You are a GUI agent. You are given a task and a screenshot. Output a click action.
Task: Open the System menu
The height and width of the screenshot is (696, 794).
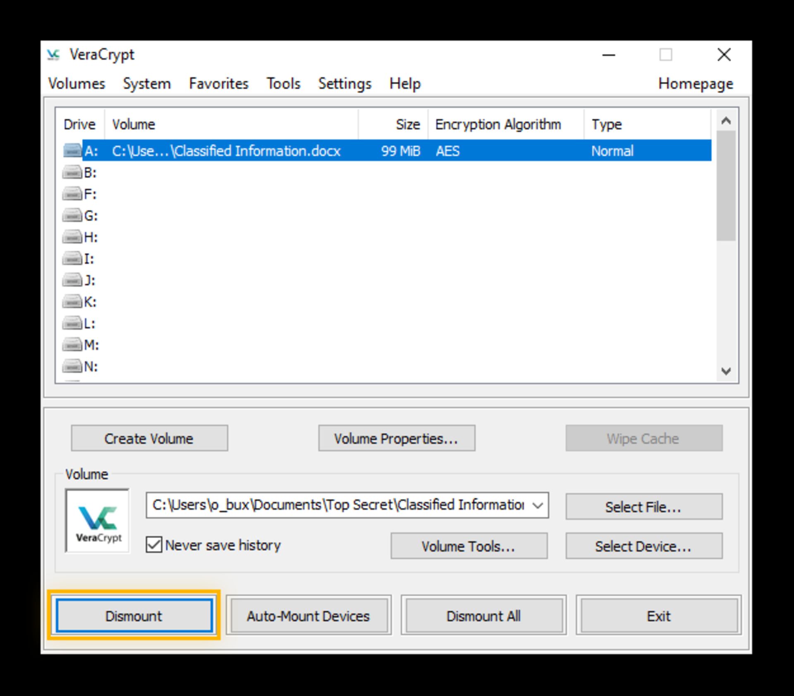[x=147, y=83]
